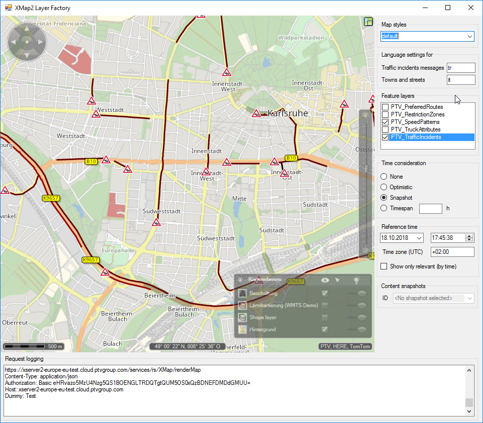Click incident sign on K9657 near Europahalle
The image size is (483, 423).
point(105,272)
